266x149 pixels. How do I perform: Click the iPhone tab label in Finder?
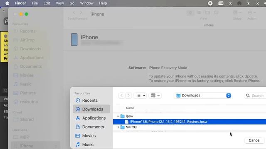pyautogui.click(x=209, y=25)
